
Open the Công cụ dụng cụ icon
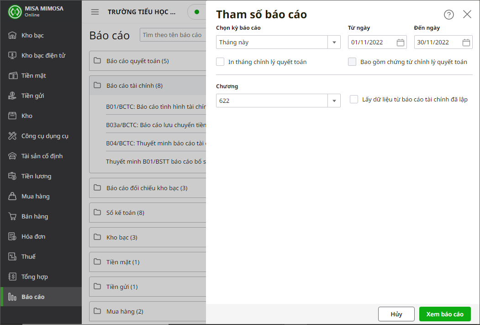pyautogui.click(x=13, y=136)
